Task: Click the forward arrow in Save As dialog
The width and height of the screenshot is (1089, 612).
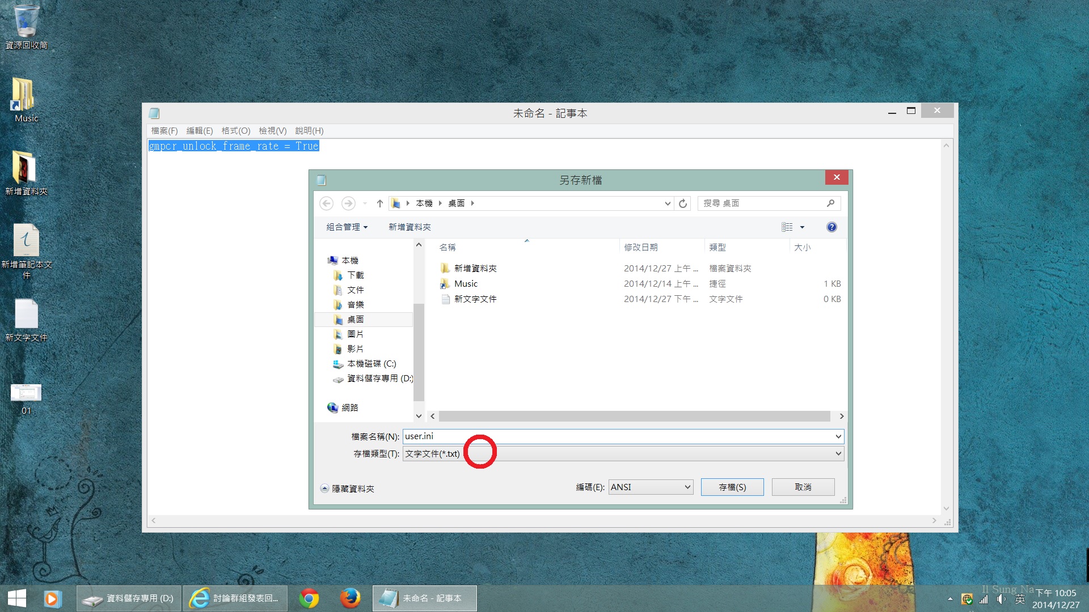Action: click(x=348, y=203)
